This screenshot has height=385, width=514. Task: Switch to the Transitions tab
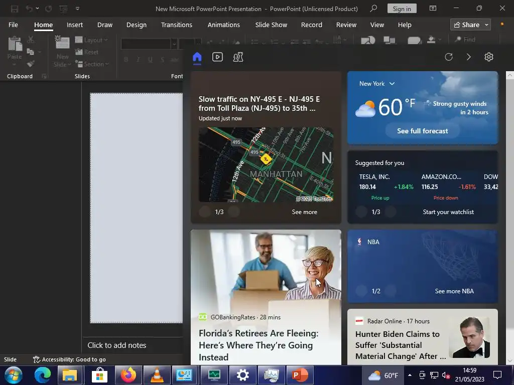coord(177,25)
